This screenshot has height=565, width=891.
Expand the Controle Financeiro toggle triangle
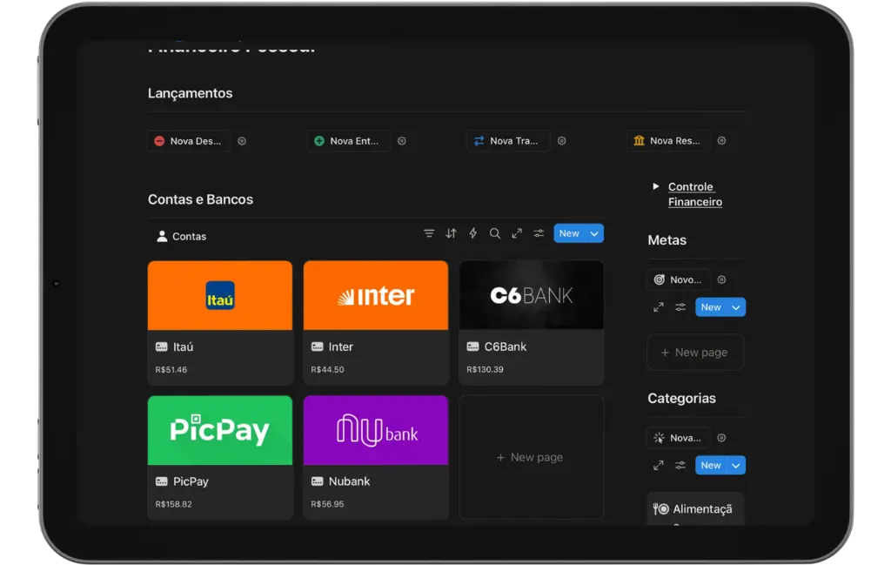tap(656, 186)
